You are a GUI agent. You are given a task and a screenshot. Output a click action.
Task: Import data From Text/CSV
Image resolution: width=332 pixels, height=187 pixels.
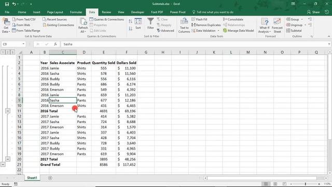(24, 19)
